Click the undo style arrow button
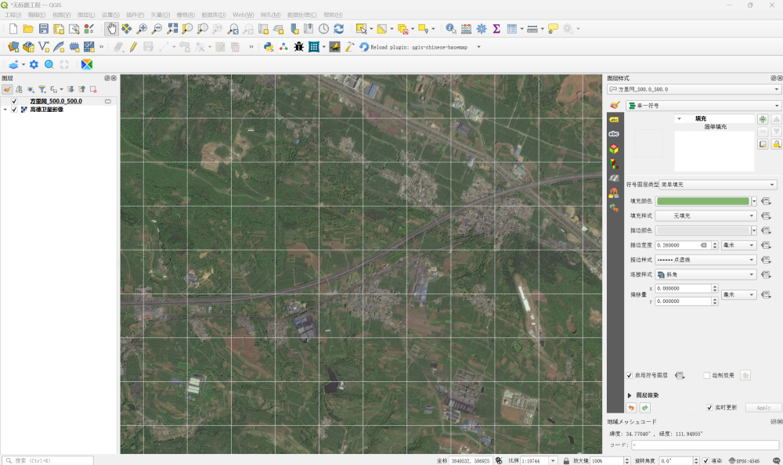The height and width of the screenshot is (465, 783). tap(631, 408)
